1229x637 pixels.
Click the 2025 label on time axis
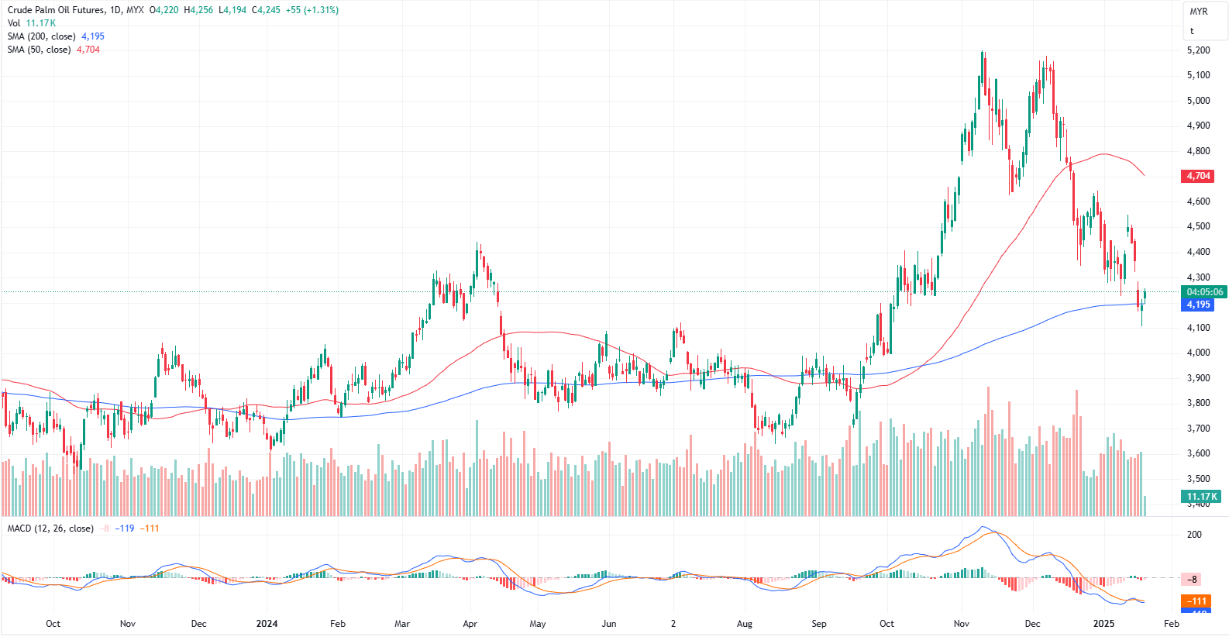(1103, 624)
